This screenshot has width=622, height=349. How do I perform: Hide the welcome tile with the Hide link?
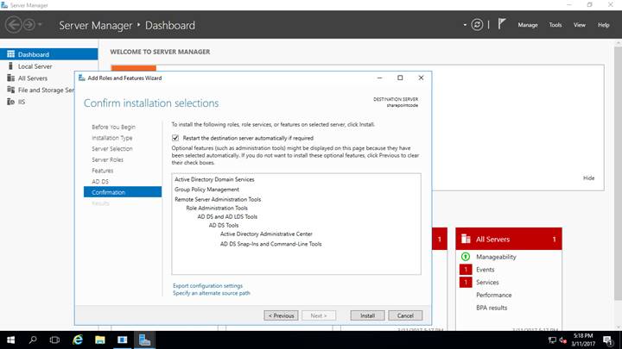click(588, 178)
